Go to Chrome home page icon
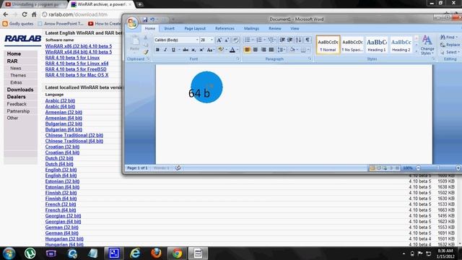This screenshot has width=462, height=260. tap(34, 14)
